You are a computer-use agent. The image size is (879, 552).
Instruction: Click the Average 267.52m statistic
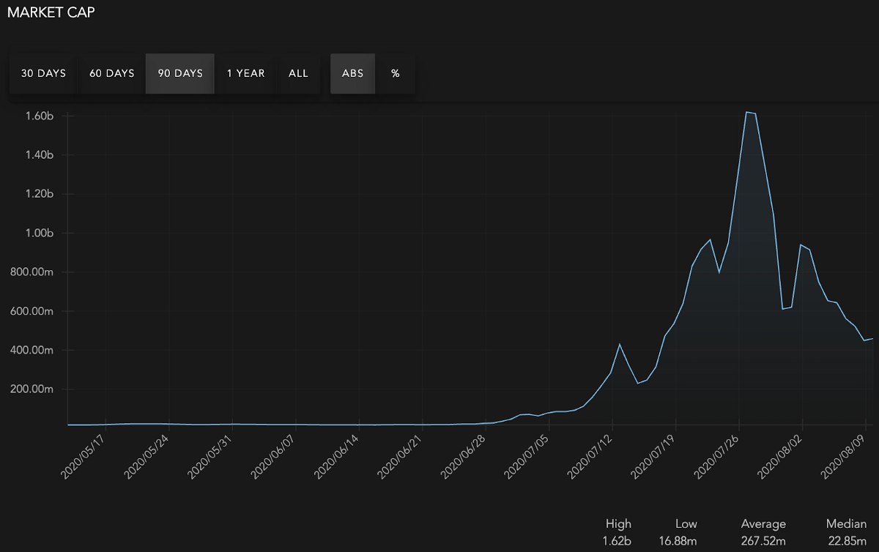pos(763,532)
